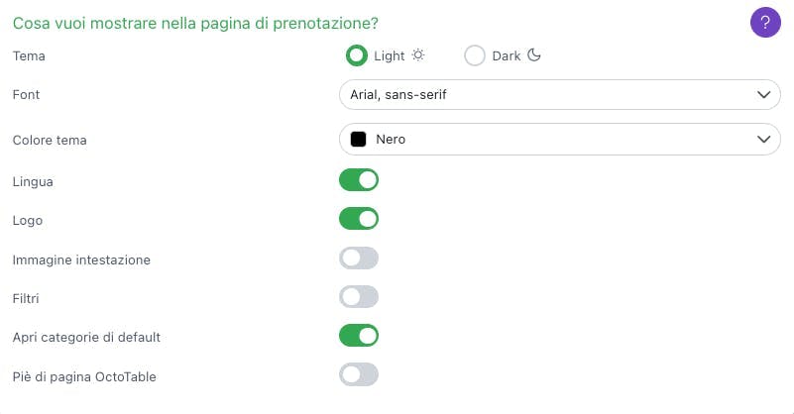Screen dimensions: 794x414
Task: Select the Light theme radio button
Action: pyautogui.click(x=357, y=55)
